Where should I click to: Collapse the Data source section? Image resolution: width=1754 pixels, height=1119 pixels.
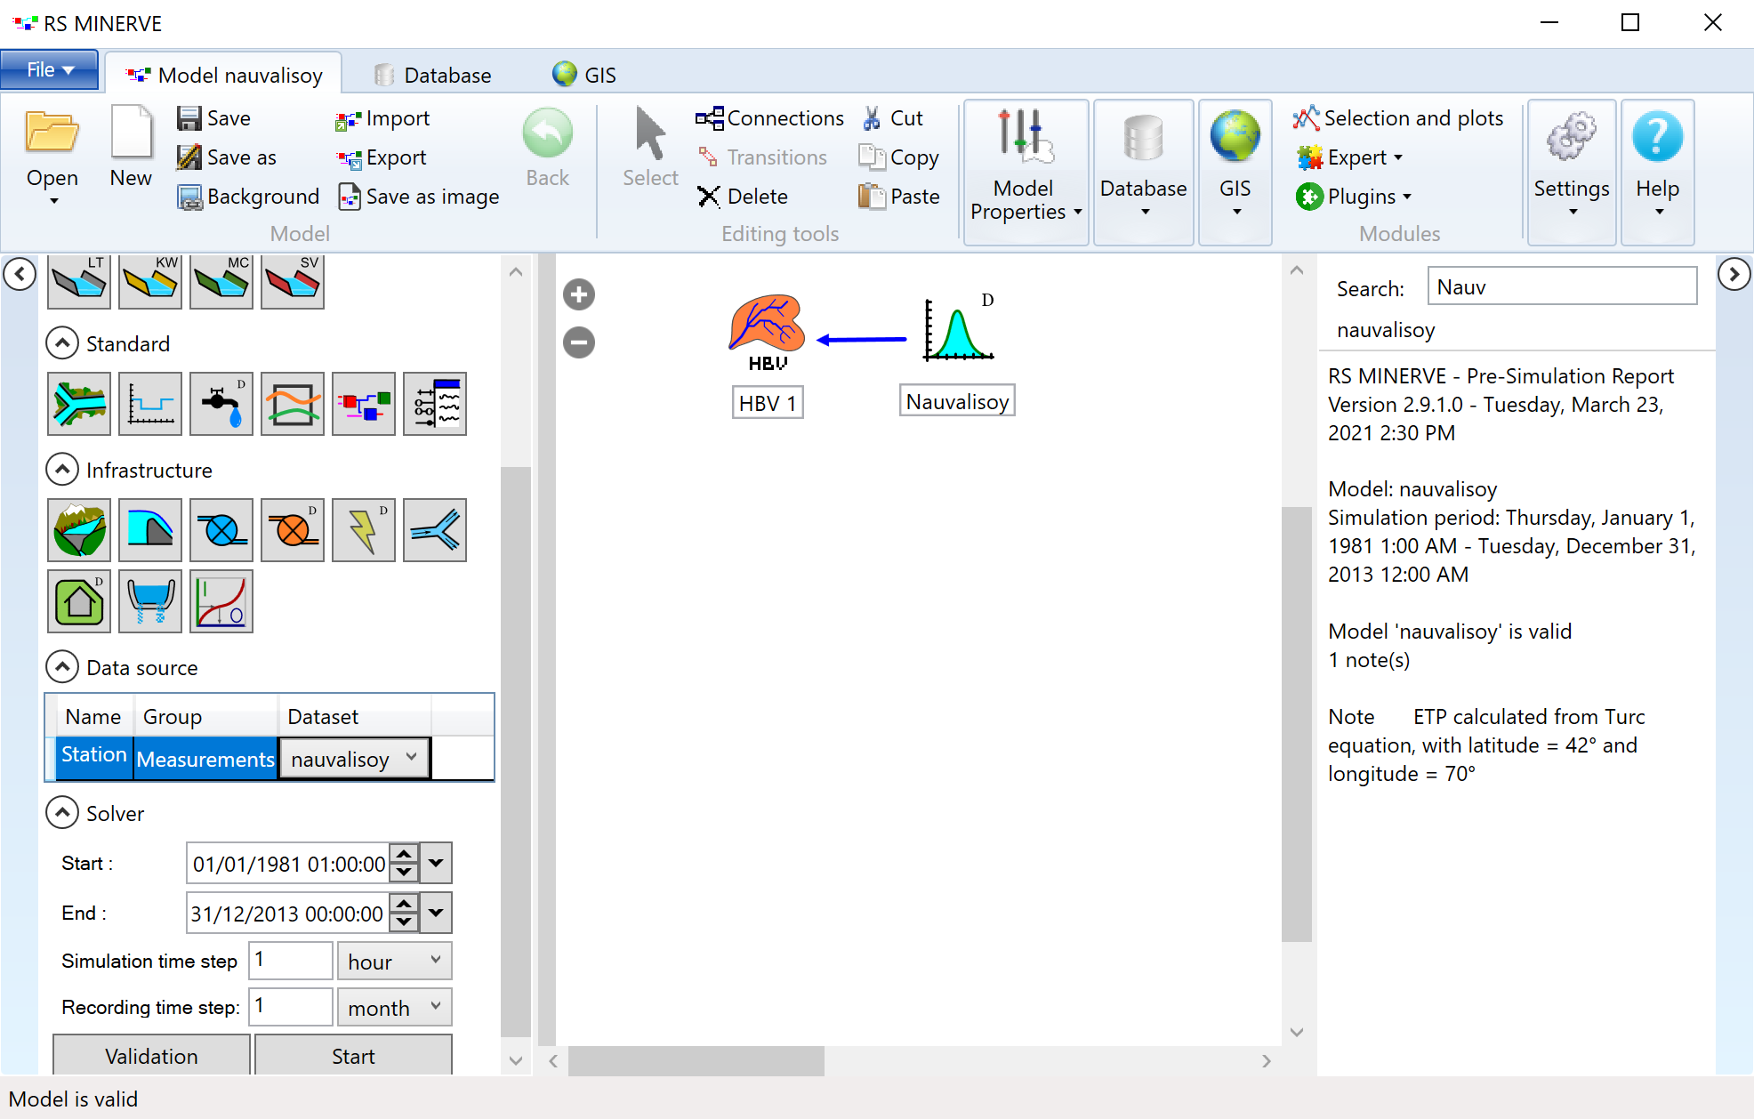pos(62,667)
